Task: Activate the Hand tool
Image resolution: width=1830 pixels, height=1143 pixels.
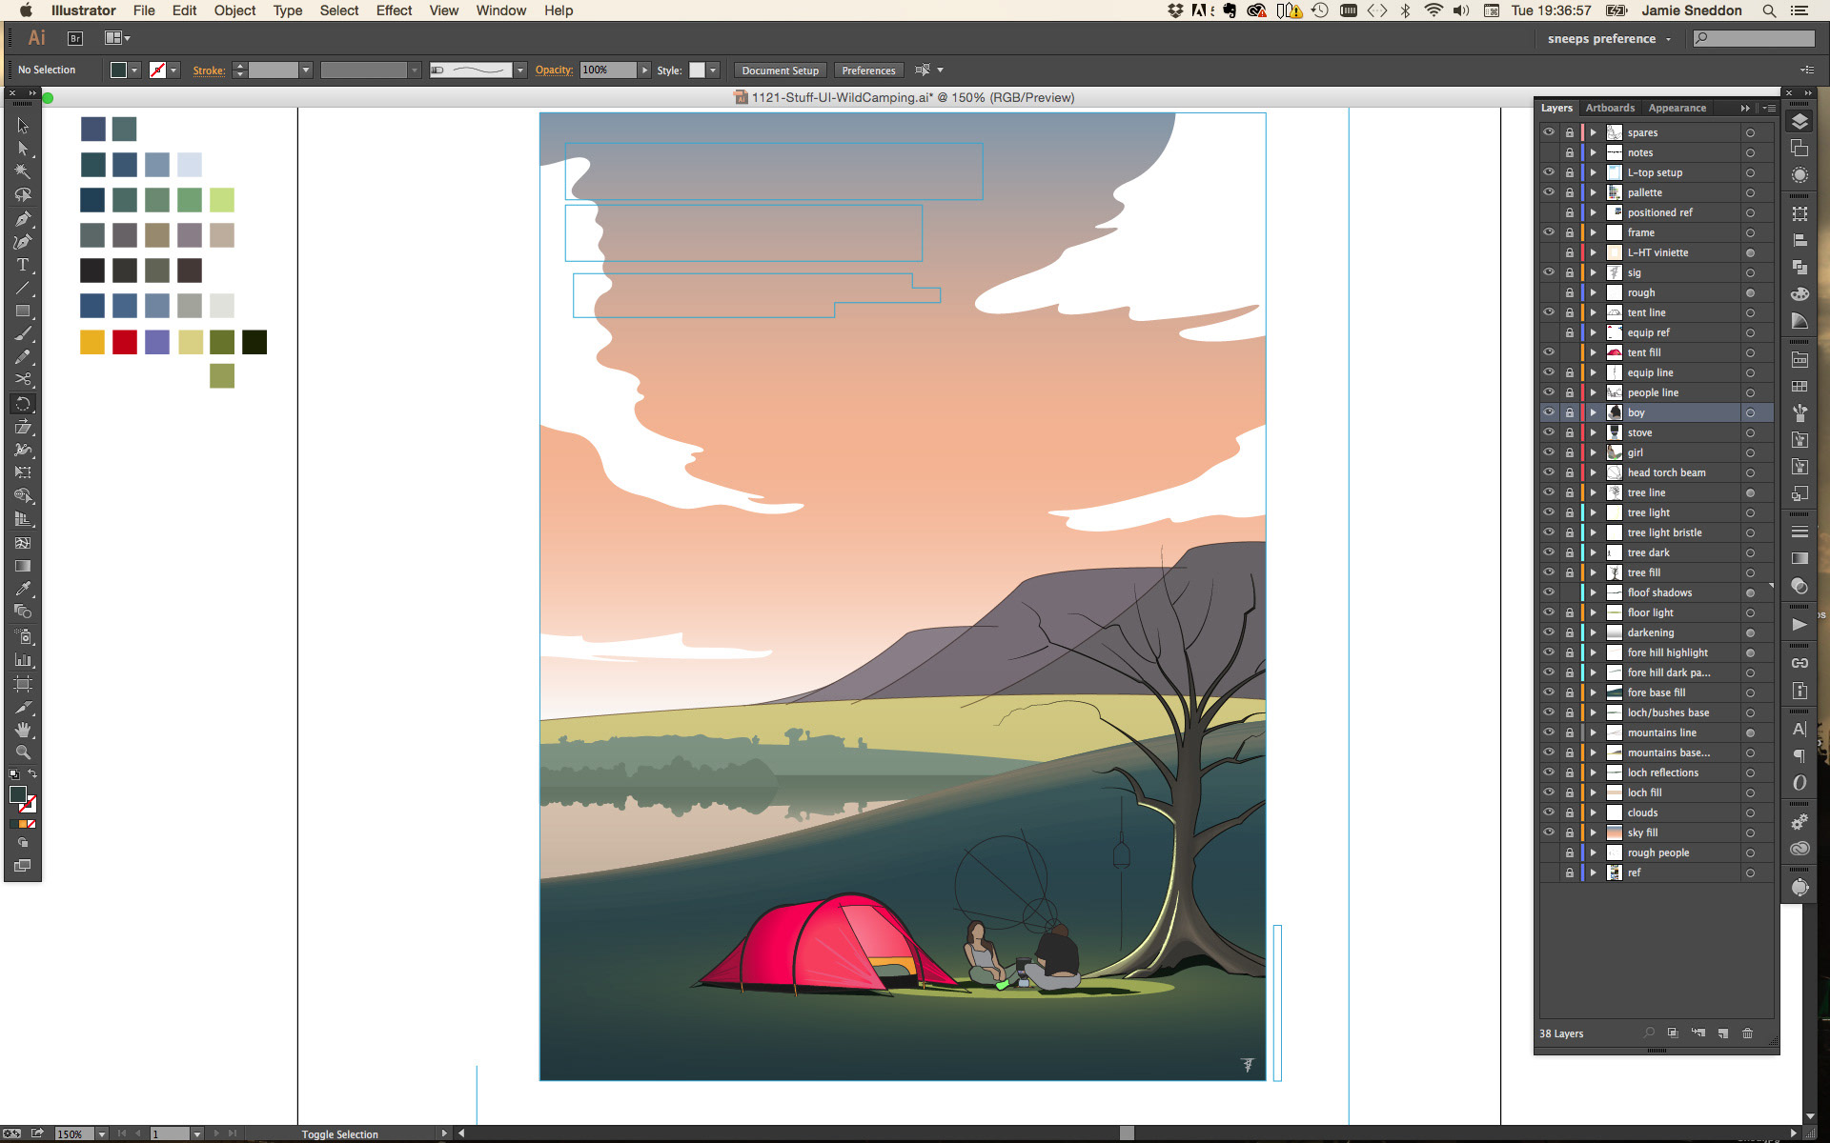Action: tap(23, 730)
